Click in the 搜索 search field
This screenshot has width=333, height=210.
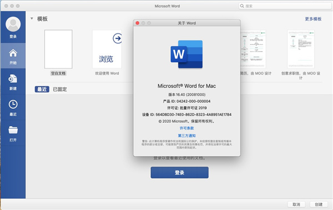click(x=285, y=6)
